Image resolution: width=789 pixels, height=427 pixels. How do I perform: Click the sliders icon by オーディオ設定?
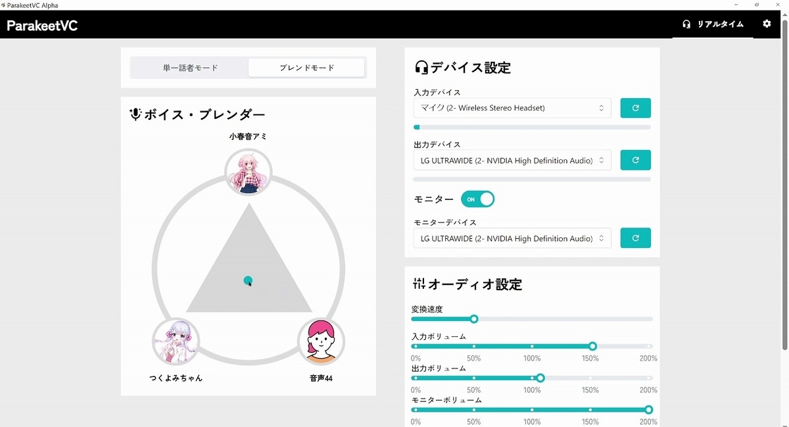tap(419, 284)
